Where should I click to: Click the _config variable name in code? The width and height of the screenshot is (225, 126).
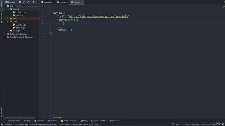[x=56, y=13]
